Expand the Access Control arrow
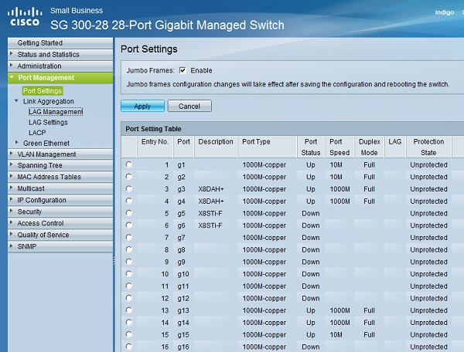 click(12, 222)
